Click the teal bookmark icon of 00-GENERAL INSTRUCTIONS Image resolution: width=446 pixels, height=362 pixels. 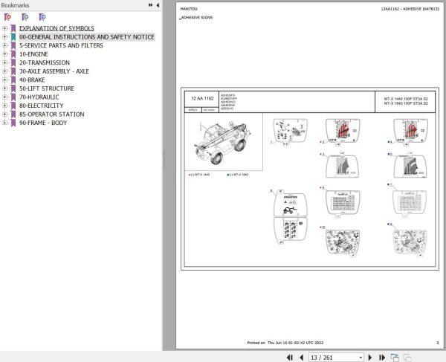click(x=13, y=36)
